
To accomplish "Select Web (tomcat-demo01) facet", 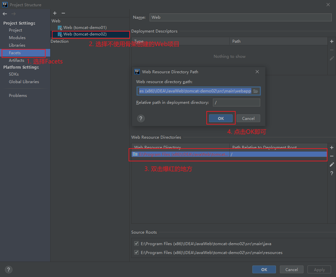I will pyautogui.click(x=85, y=28).
